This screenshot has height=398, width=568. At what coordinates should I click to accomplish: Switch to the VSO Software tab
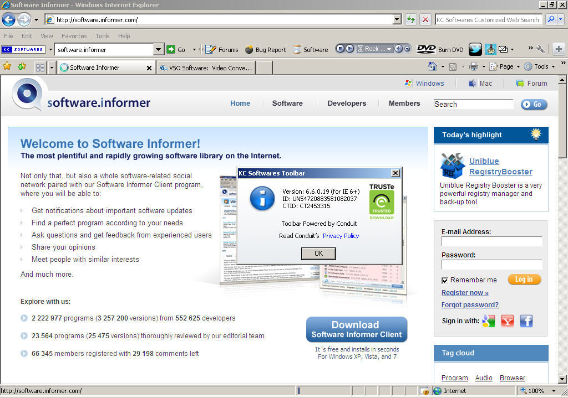coord(205,68)
